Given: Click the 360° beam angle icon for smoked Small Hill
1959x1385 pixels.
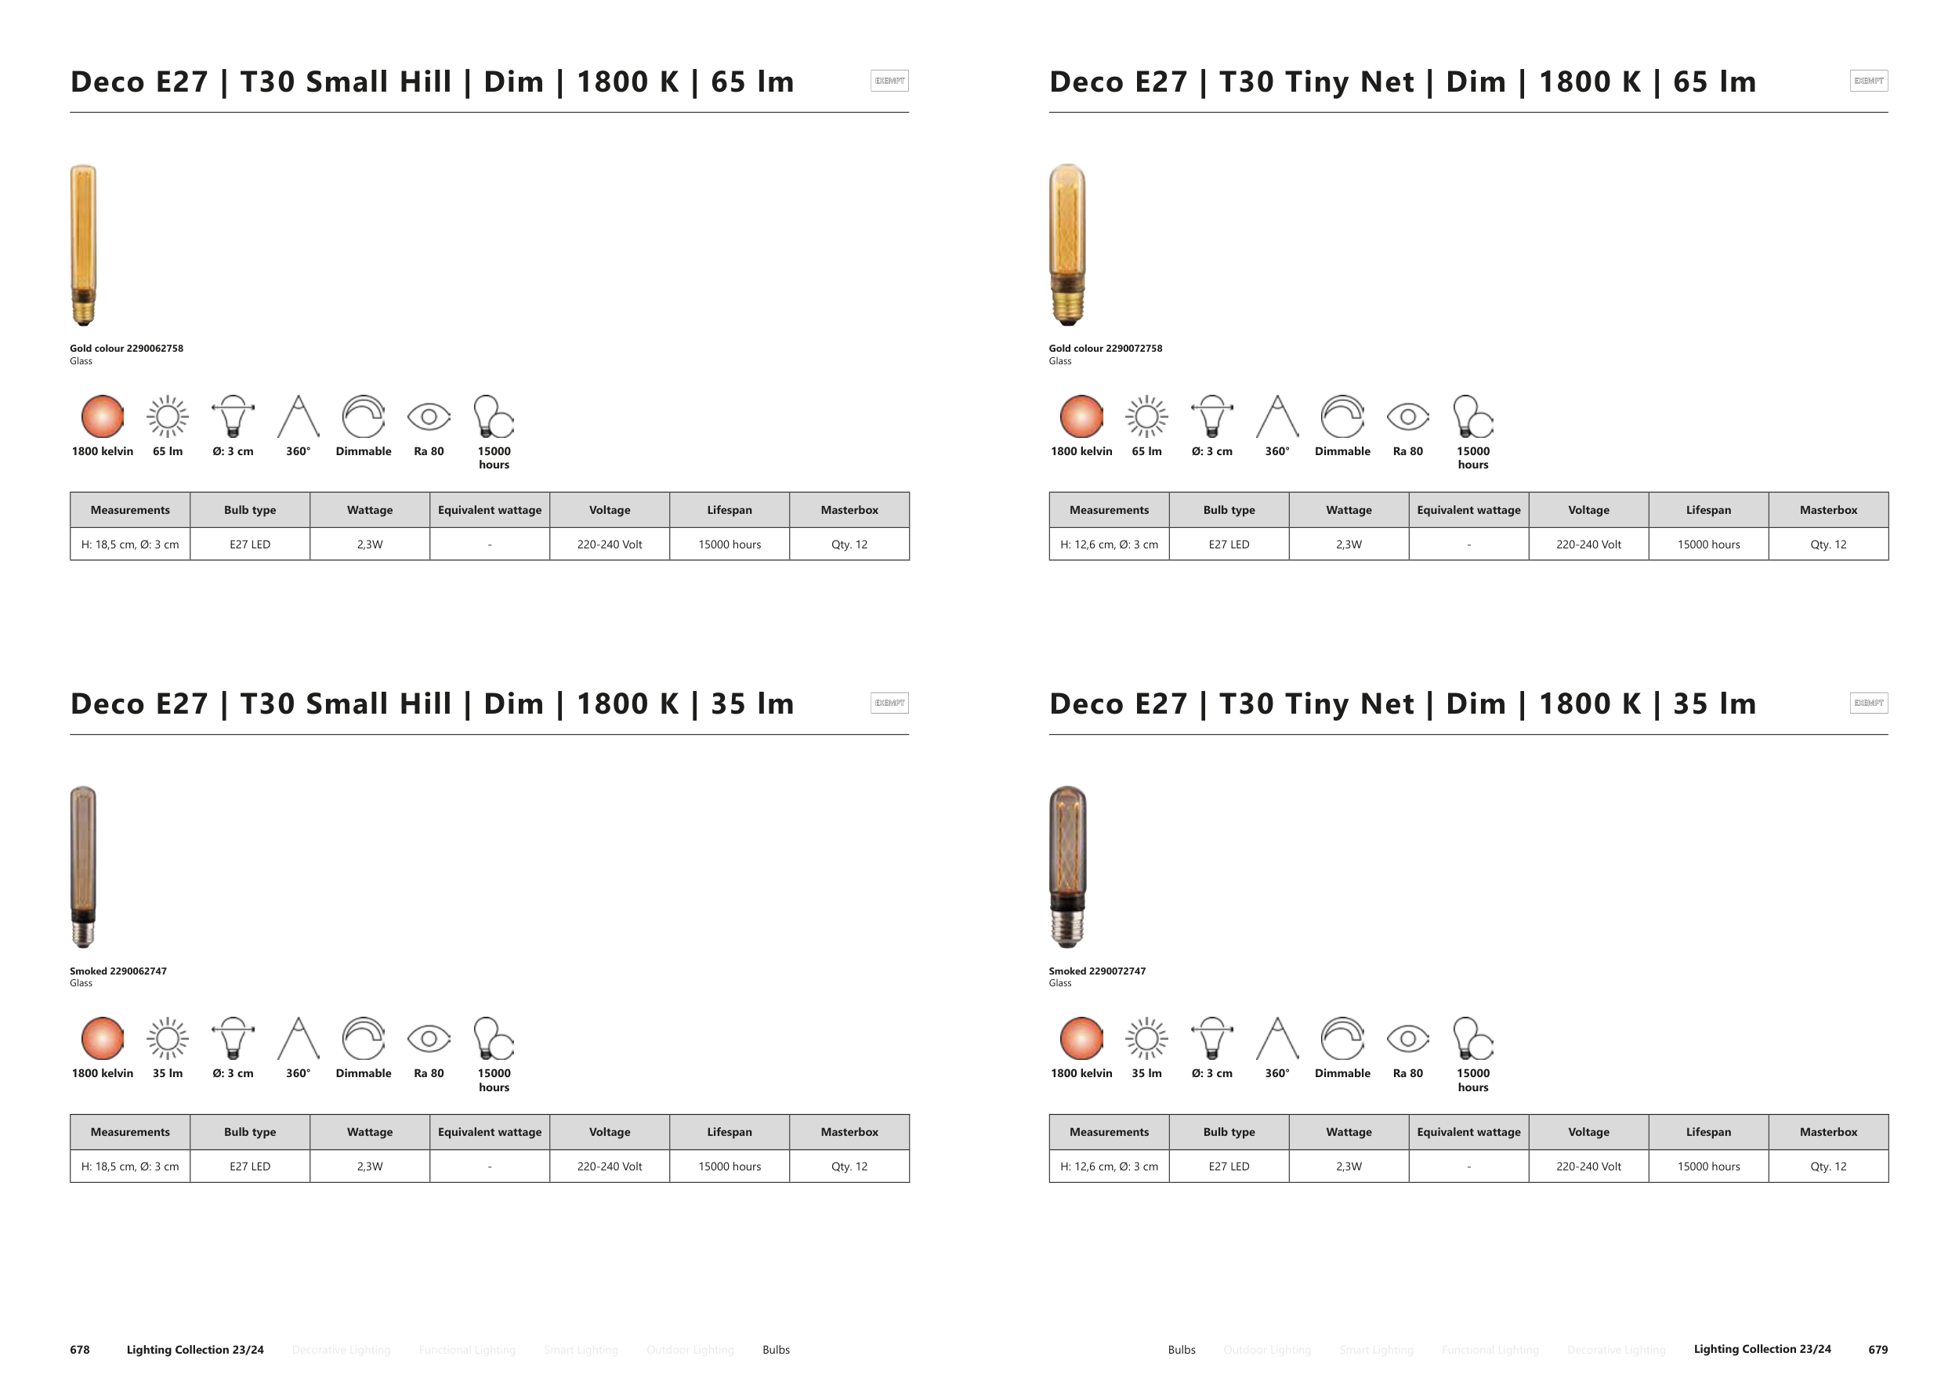Looking at the screenshot, I should (x=298, y=1038).
